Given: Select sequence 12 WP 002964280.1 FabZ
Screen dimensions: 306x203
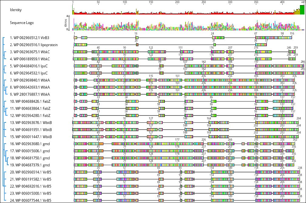Looking at the screenshot, I should point(30,115).
